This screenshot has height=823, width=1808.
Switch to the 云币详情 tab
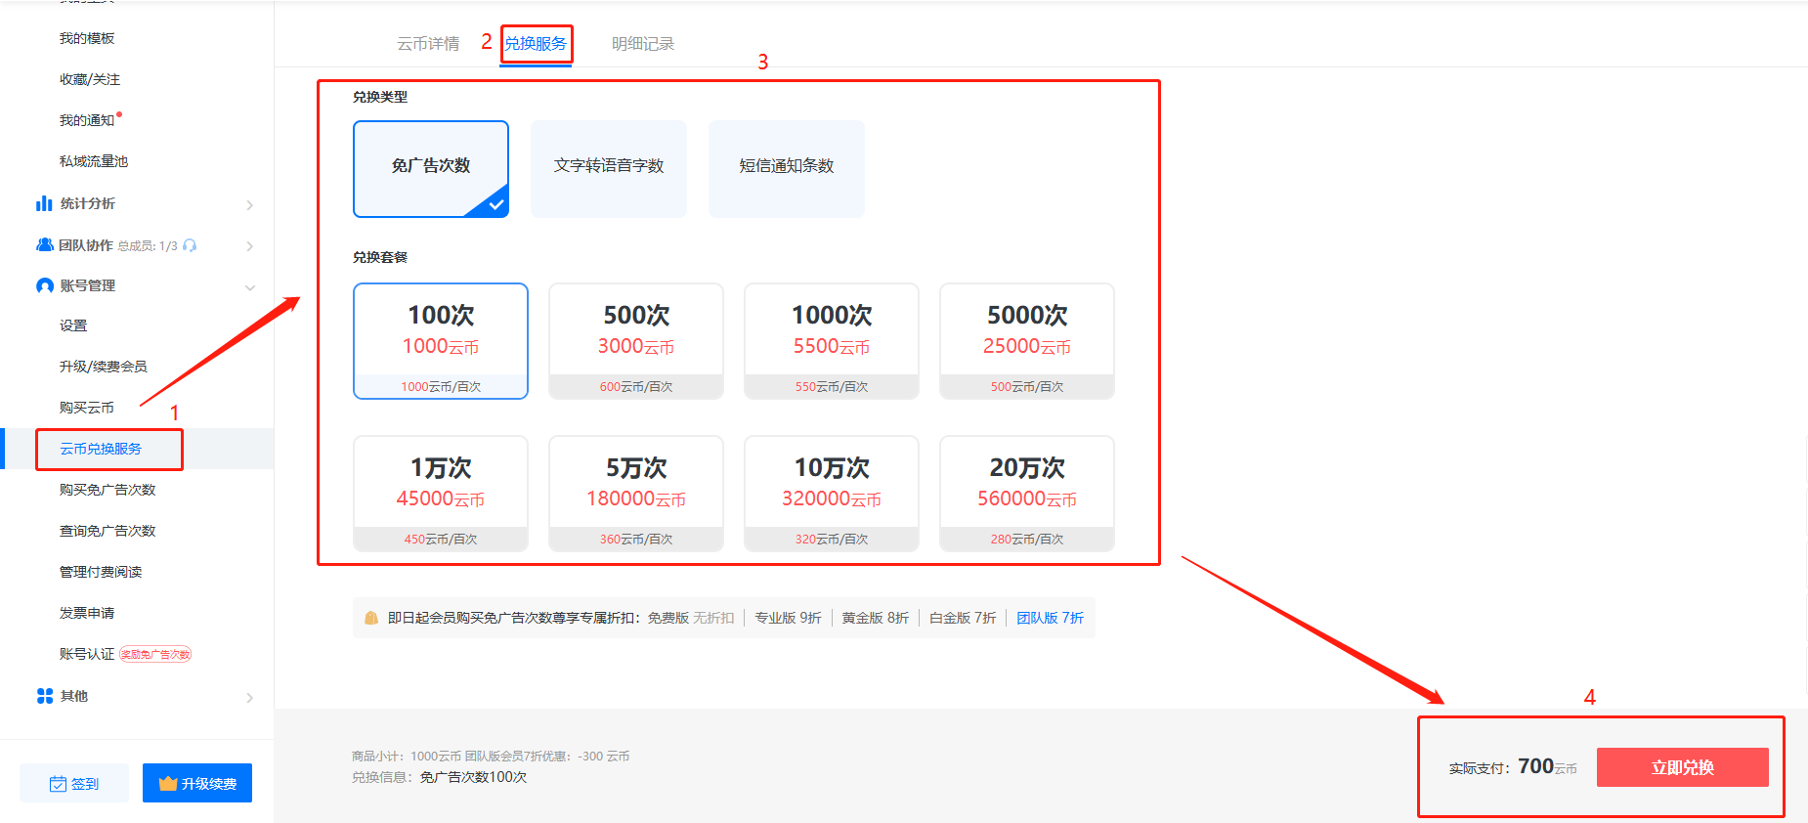(x=428, y=44)
